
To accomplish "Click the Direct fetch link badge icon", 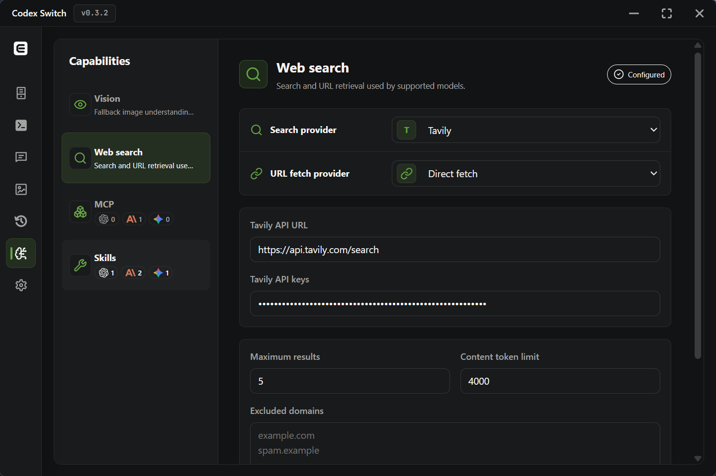I will point(406,174).
